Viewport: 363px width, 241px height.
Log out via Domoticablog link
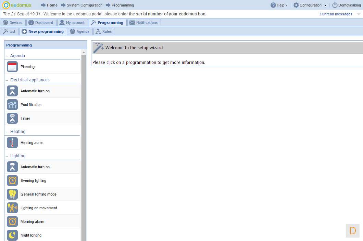(349, 5)
